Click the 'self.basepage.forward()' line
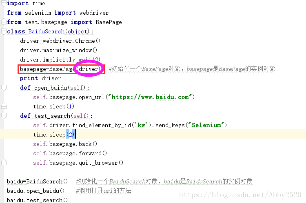This screenshot has width=306, height=203. [x=70, y=153]
